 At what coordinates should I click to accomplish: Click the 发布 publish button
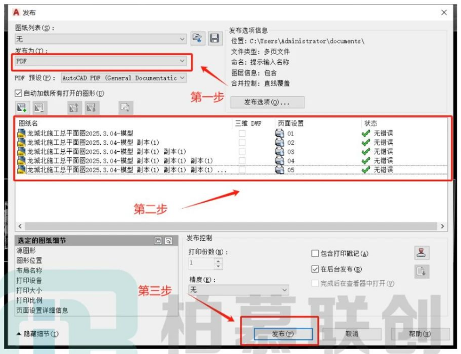(283, 334)
